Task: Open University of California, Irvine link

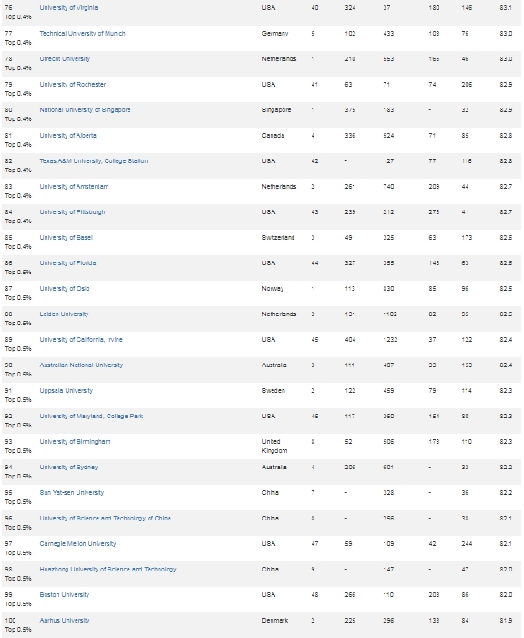Action: tap(81, 340)
